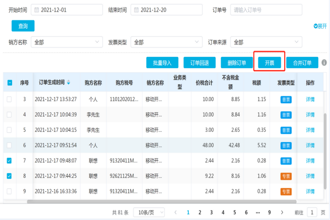The image size is (330, 220).
Task: Open calendar icon for 结束时间 field
Action: point(136,10)
